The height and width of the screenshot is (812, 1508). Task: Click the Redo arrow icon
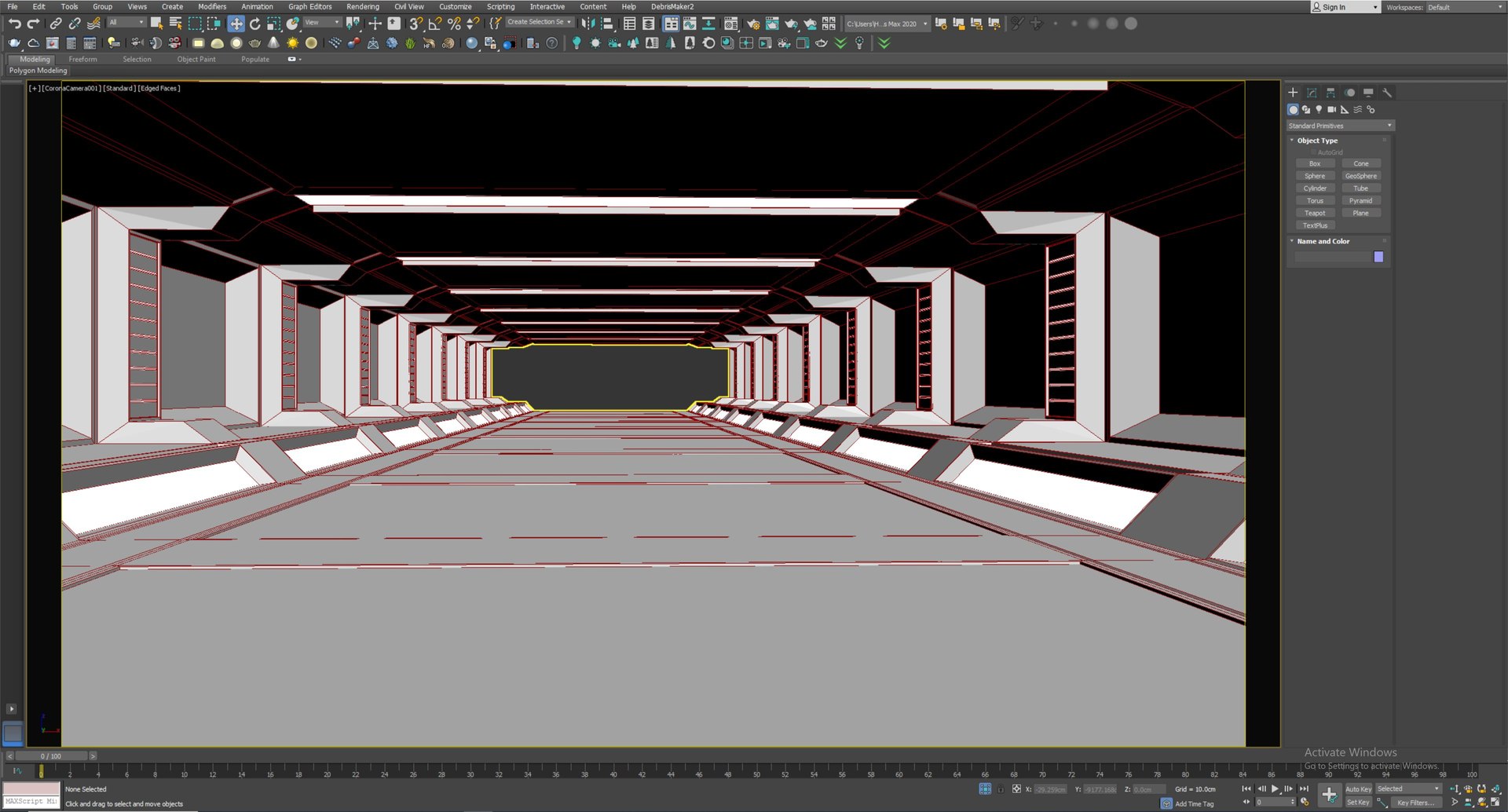33,24
